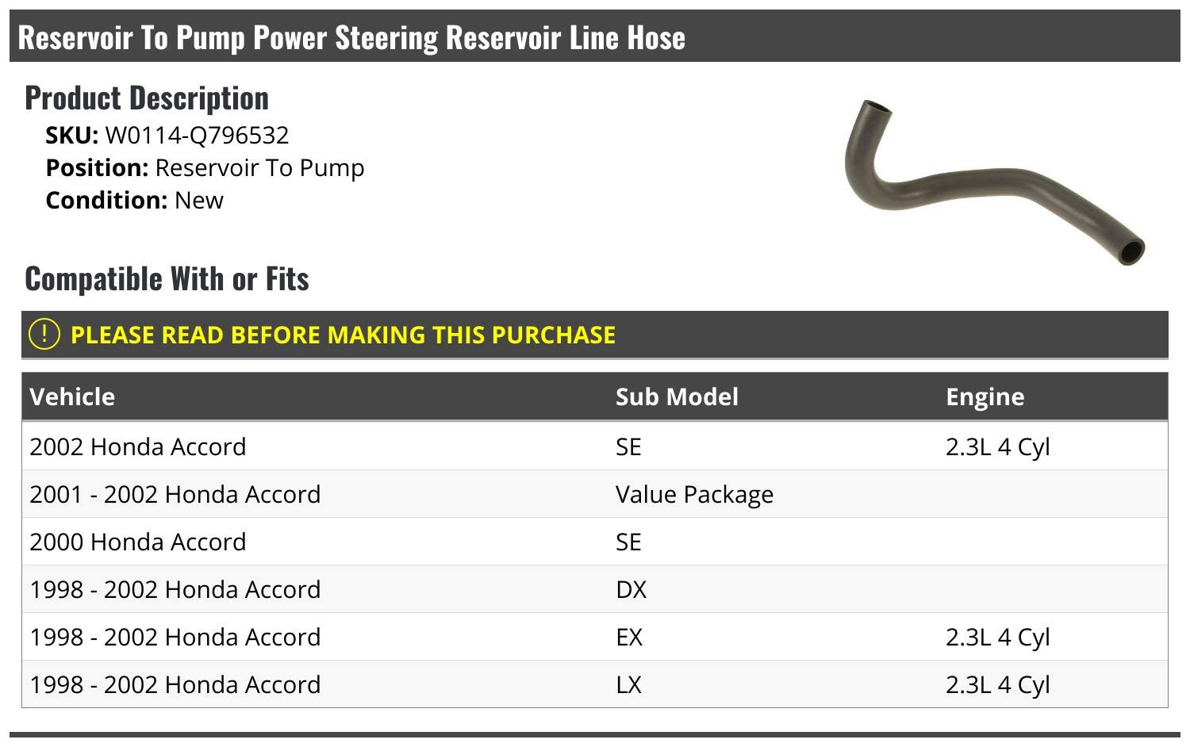Click the Vehicle column header
1190x747 pixels.
tap(72, 396)
